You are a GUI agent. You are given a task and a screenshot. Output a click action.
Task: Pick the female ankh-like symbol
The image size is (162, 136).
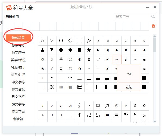(61, 59)
